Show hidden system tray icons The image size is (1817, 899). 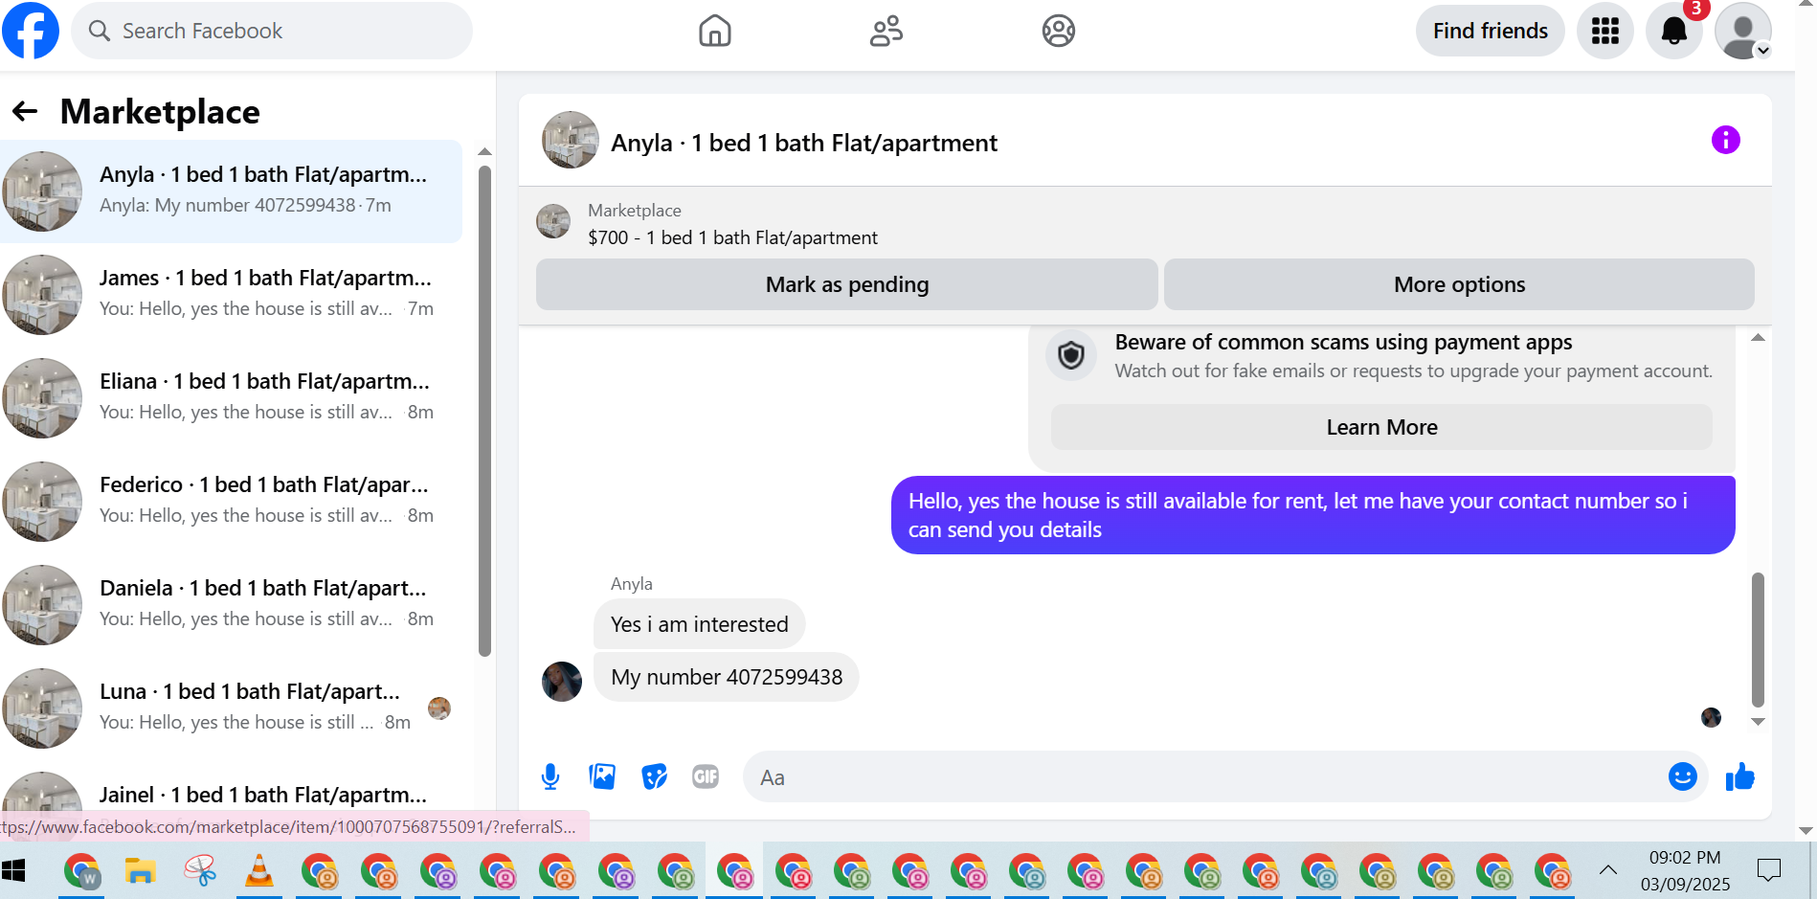click(1607, 870)
